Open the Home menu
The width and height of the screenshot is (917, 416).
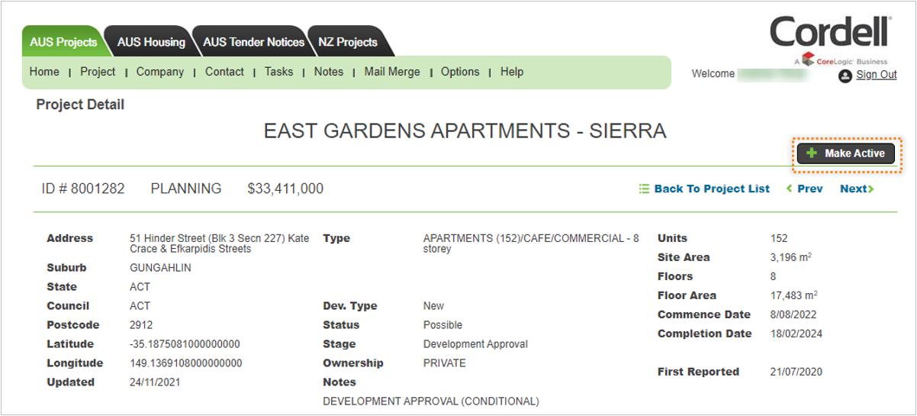[44, 72]
